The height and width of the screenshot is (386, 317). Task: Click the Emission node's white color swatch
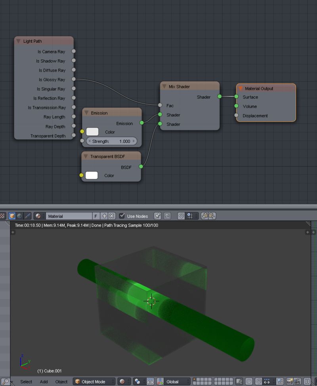(92, 131)
